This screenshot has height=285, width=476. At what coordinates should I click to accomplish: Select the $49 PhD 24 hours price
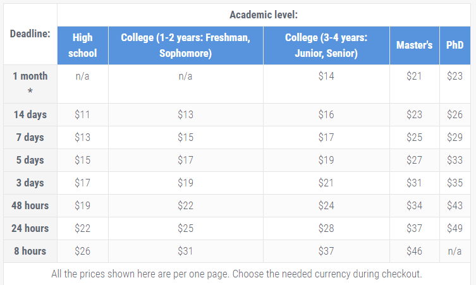tap(455, 228)
